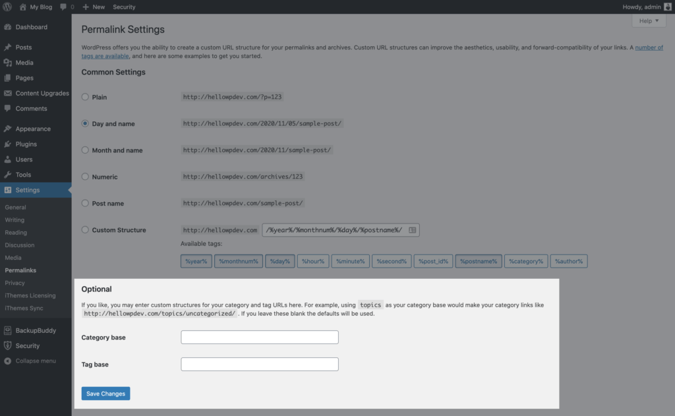Insert the %second% tag
675x416 pixels.
[x=392, y=261]
